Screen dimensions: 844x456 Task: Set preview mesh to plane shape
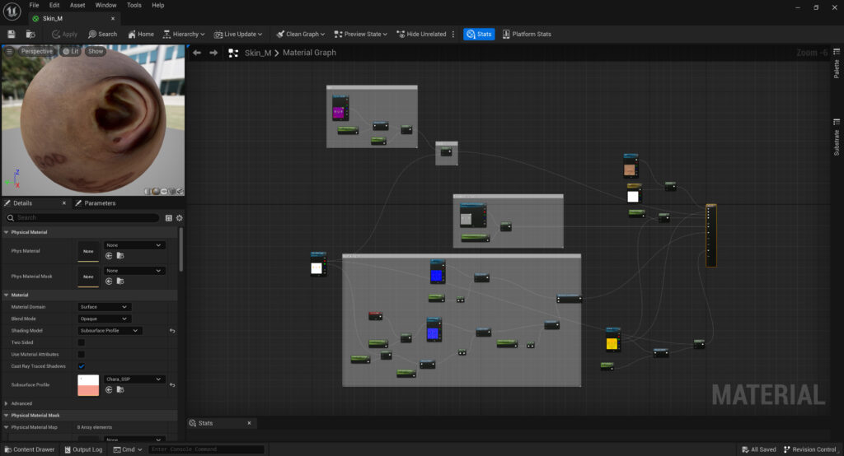(x=164, y=192)
